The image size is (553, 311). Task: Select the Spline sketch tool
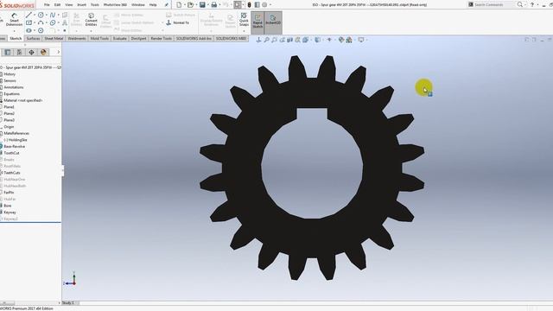[x=53, y=15]
